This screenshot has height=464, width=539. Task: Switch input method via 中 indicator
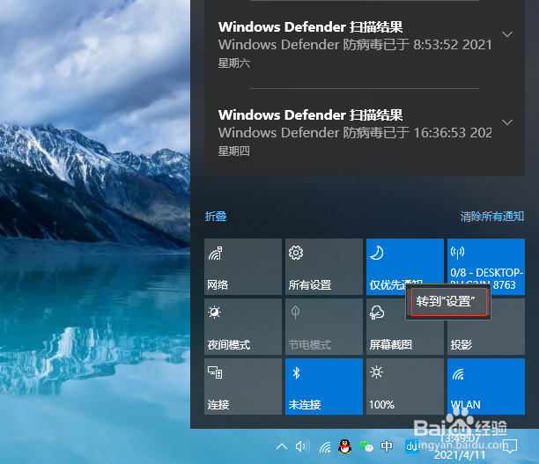coord(387,446)
